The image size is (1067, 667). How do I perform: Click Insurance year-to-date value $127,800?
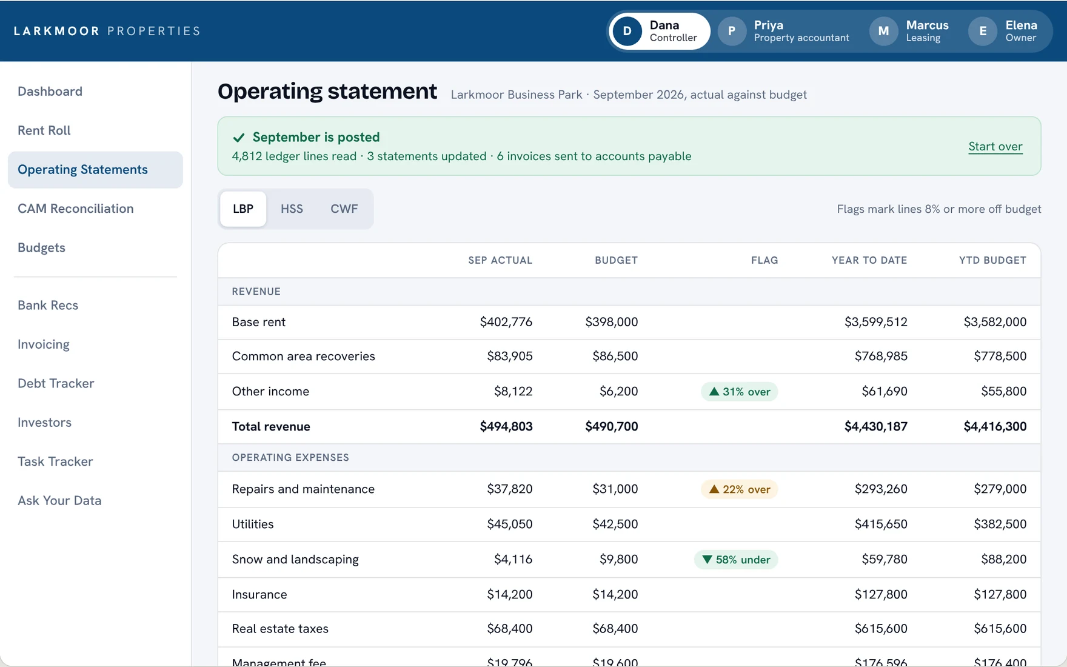[881, 595]
